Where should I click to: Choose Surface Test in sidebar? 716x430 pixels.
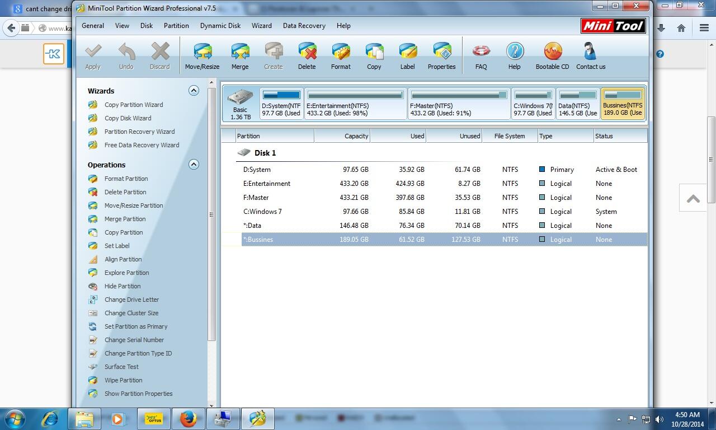click(x=121, y=367)
